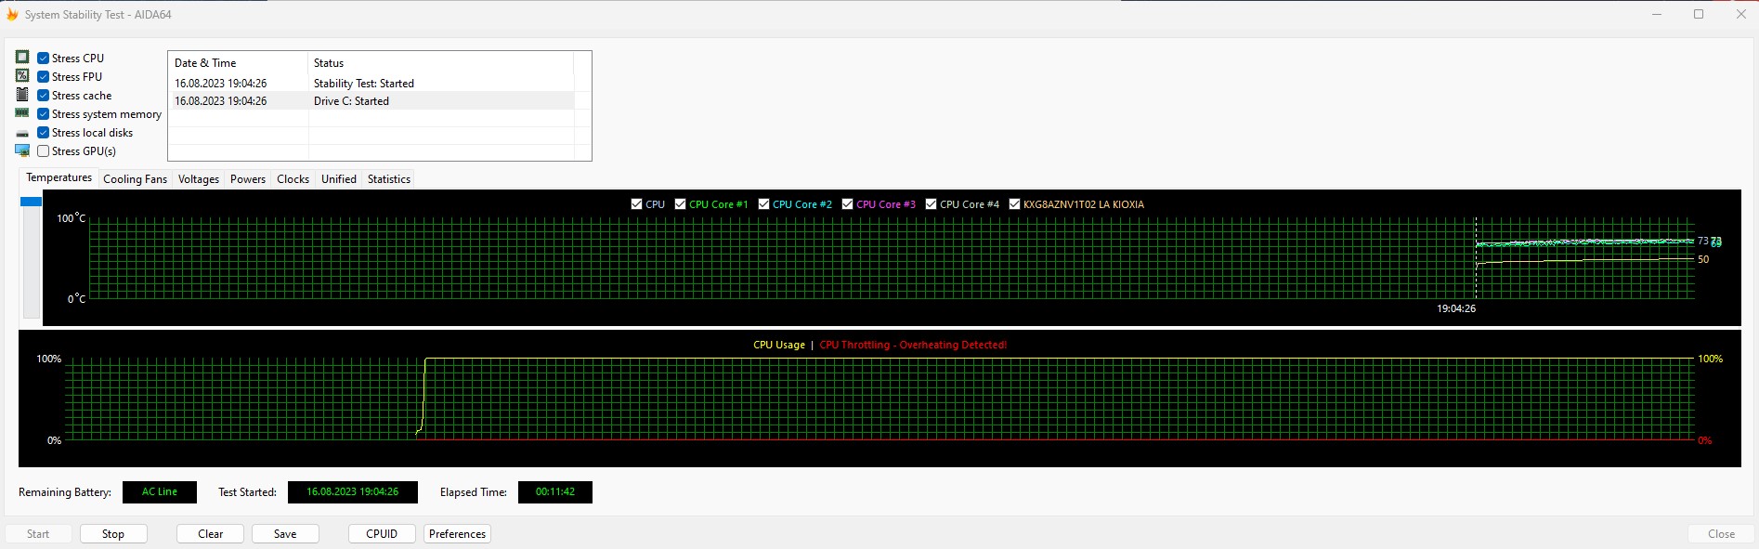The width and height of the screenshot is (1759, 549).
Task: Click the Status column header
Action: [440, 63]
